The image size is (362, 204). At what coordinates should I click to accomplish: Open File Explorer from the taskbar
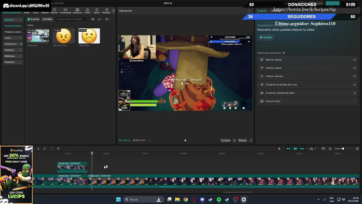click(x=177, y=199)
